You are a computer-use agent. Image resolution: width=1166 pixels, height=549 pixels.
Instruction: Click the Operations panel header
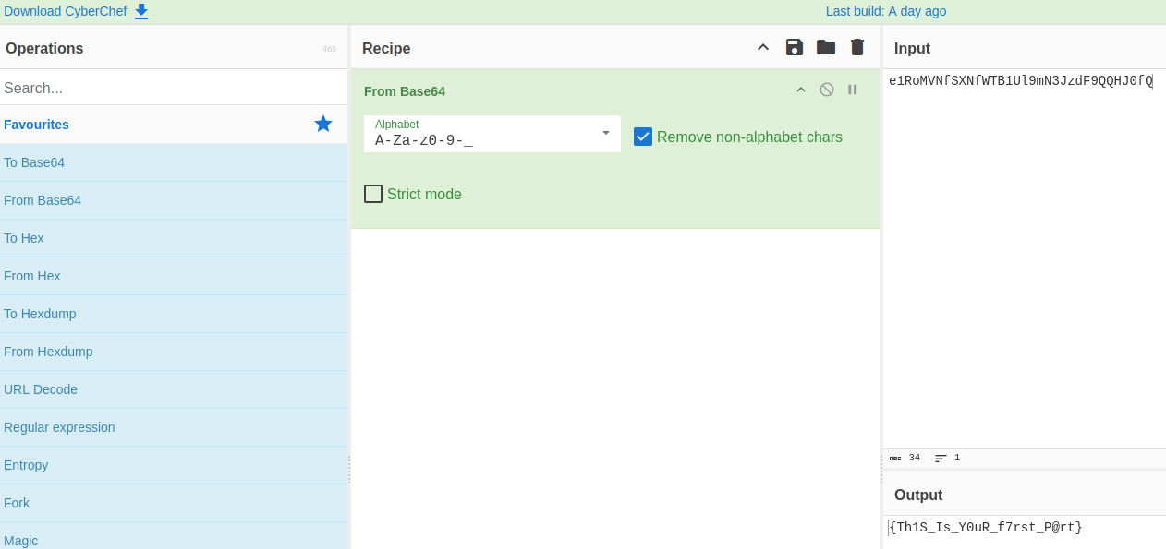(x=174, y=48)
